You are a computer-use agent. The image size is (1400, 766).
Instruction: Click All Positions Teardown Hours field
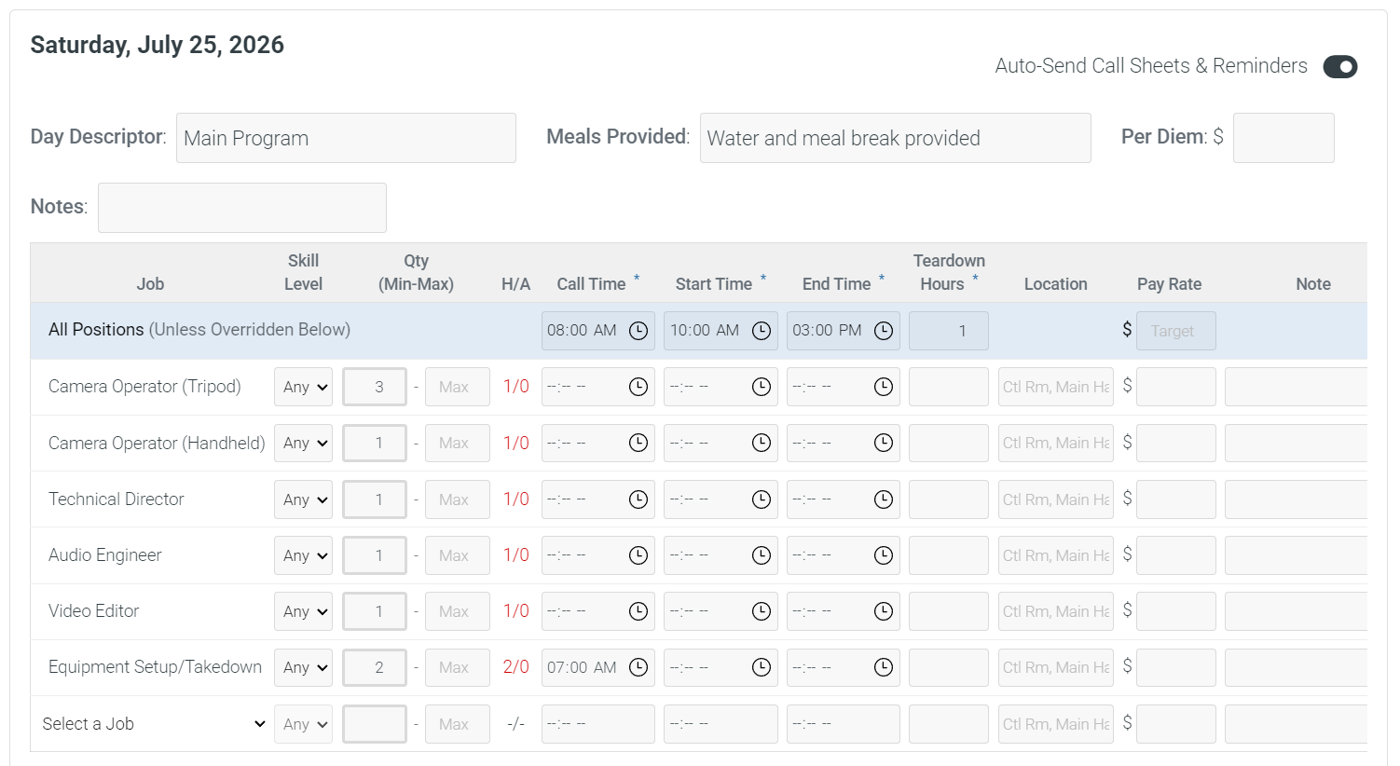coord(949,331)
